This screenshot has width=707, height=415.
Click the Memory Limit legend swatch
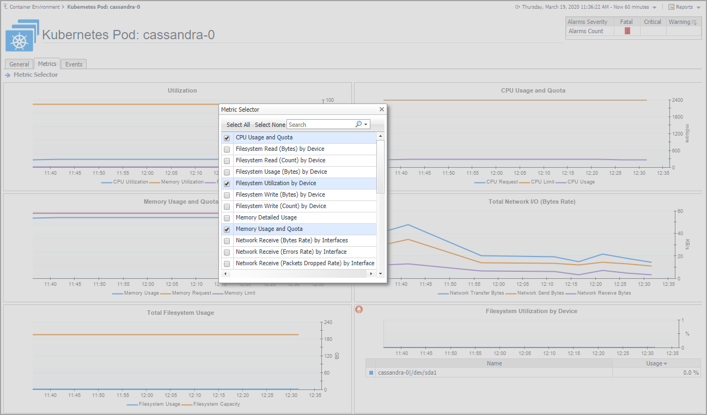pyautogui.click(x=218, y=294)
